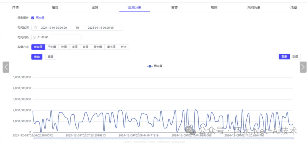This screenshot has height=143, width=307.
Task: Switch to the 规则历史 tab
Action: [x=254, y=8]
